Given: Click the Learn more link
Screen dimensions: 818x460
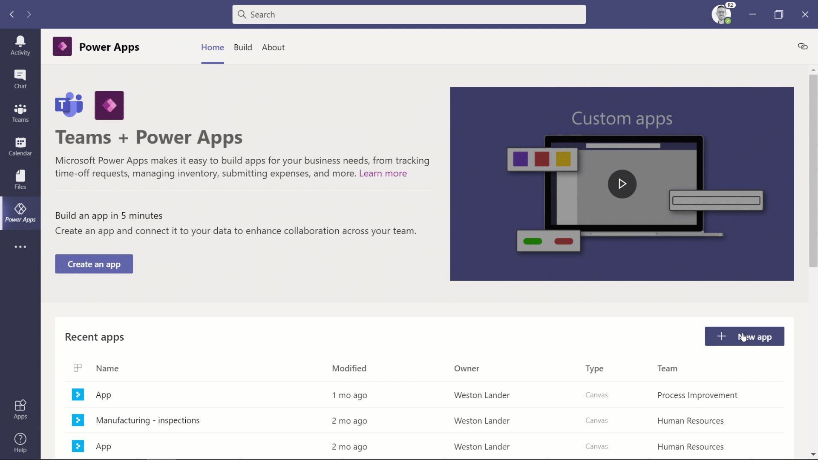Looking at the screenshot, I should pyautogui.click(x=383, y=173).
